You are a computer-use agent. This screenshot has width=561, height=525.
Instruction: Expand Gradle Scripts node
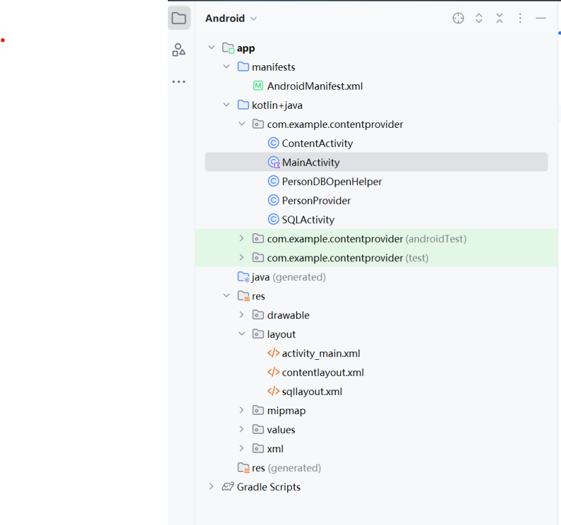(x=211, y=486)
